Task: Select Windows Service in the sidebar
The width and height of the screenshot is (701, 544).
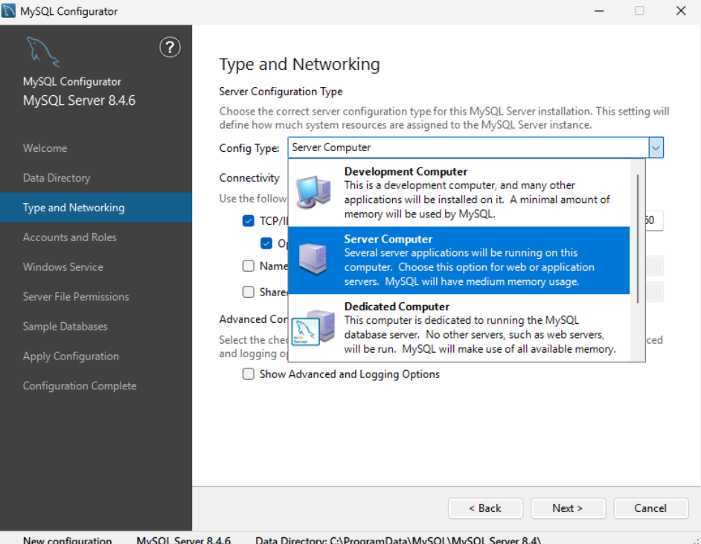Action: click(x=63, y=267)
